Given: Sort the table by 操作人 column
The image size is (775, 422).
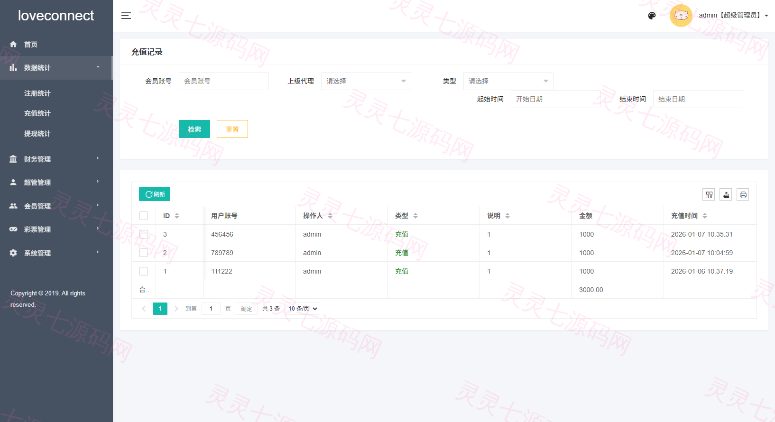Looking at the screenshot, I should (330, 216).
